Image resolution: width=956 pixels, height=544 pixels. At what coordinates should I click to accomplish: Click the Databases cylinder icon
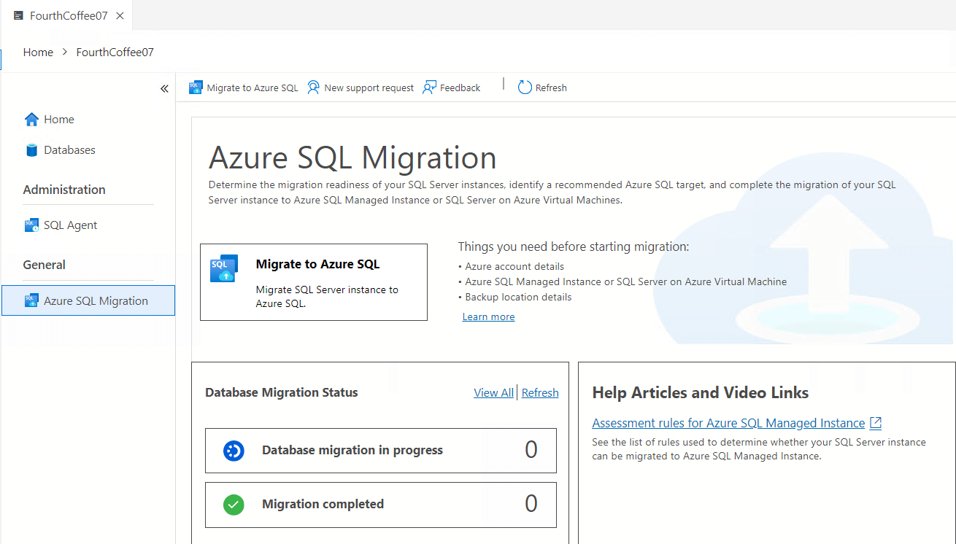click(x=31, y=150)
